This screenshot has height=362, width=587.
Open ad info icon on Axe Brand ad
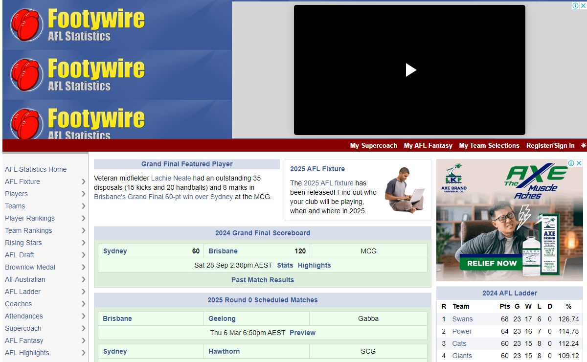pos(571,163)
